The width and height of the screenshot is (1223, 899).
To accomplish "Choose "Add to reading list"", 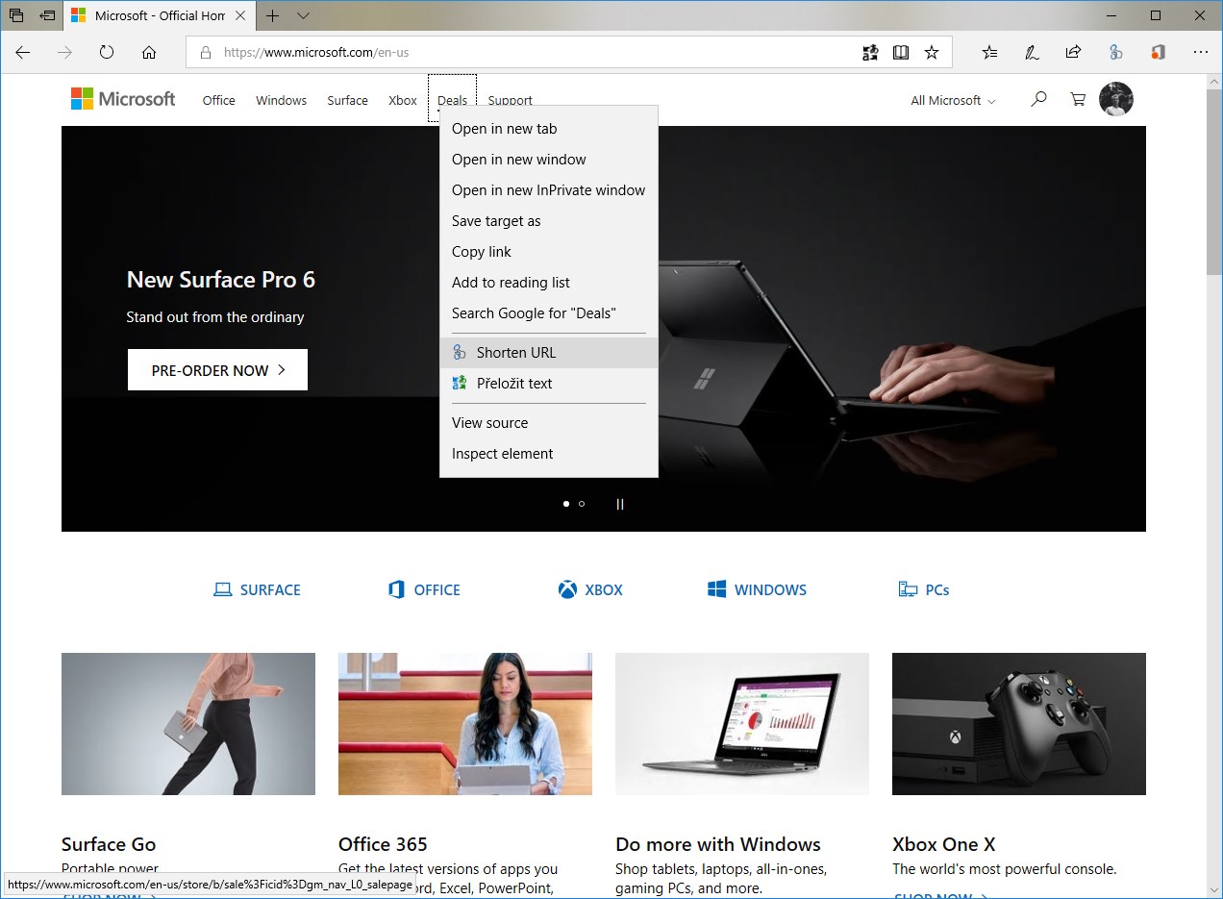I will pos(549,283).
